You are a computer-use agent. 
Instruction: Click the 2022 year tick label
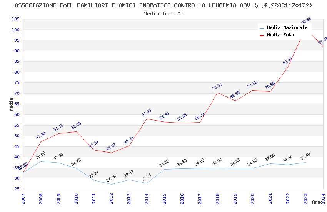pos(288,199)
